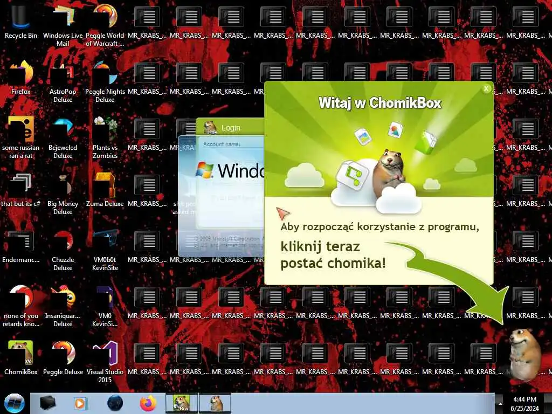The height and width of the screenshot is (414, 552).
Task: Open the Plants vs Zombies icon
Action: tap(105, 137)
